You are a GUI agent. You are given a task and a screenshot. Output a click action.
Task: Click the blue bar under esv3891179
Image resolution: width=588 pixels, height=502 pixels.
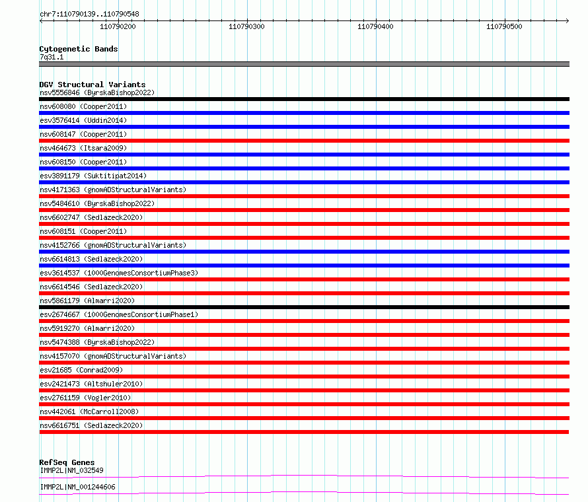304,182
